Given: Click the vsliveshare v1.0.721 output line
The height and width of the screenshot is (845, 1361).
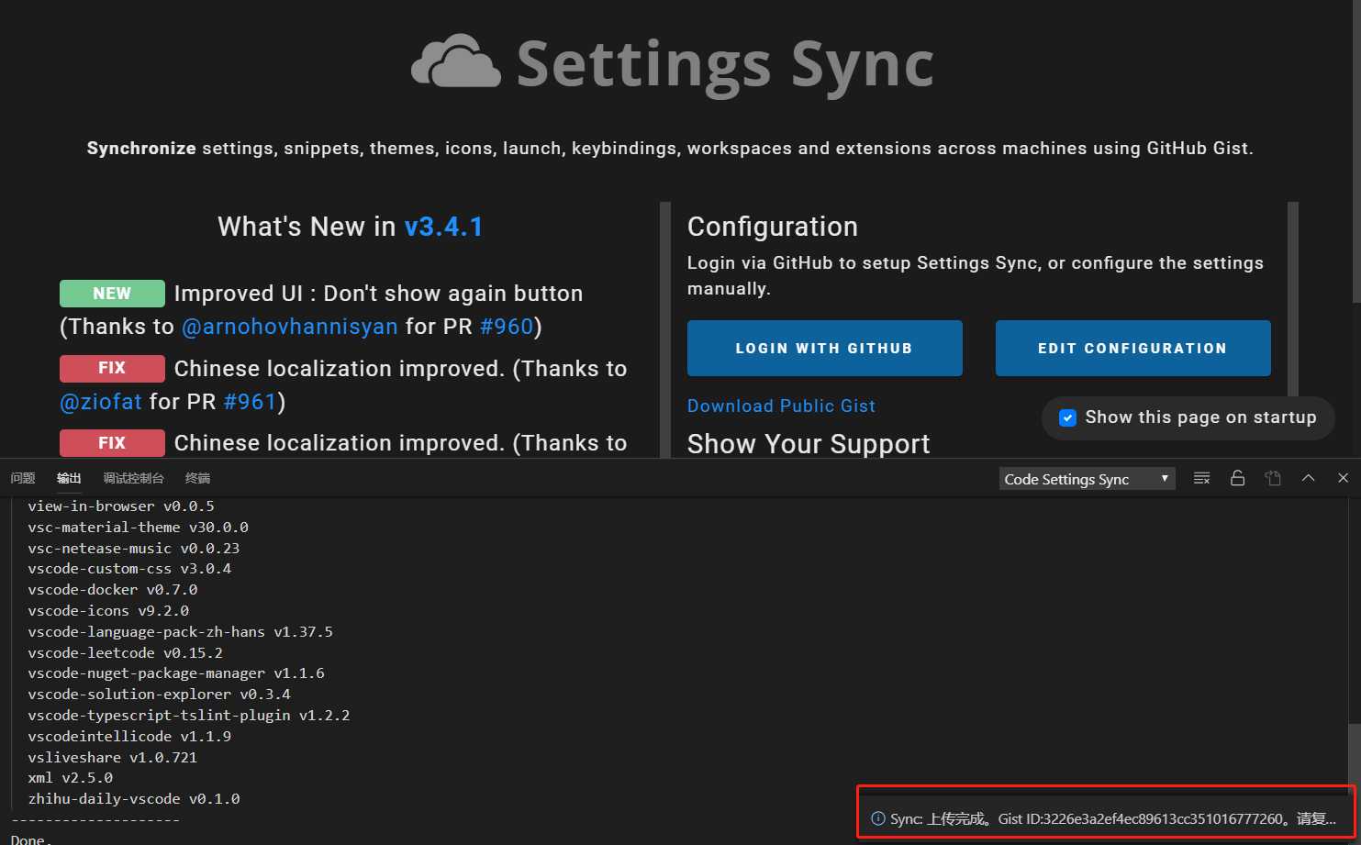Looking at the screenshot, I should click(112, 757).
